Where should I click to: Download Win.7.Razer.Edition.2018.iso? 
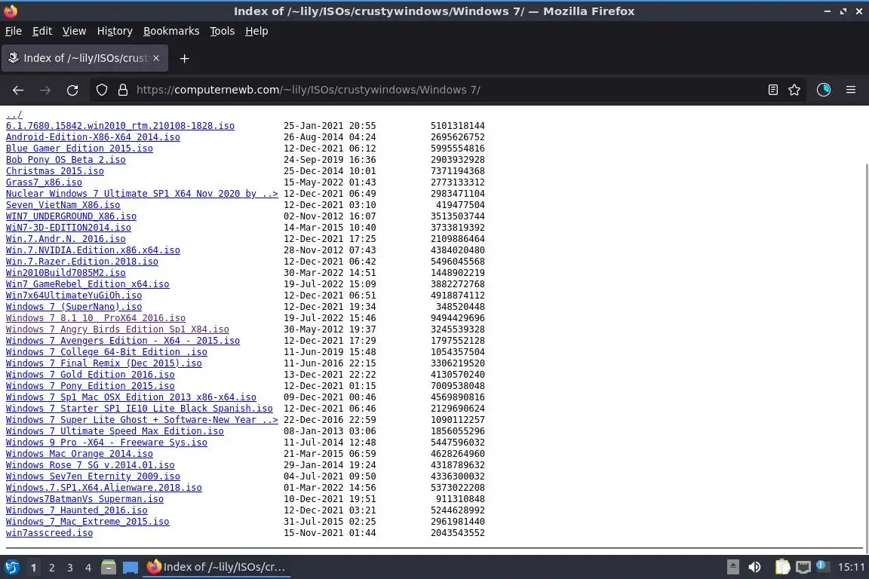82,262
